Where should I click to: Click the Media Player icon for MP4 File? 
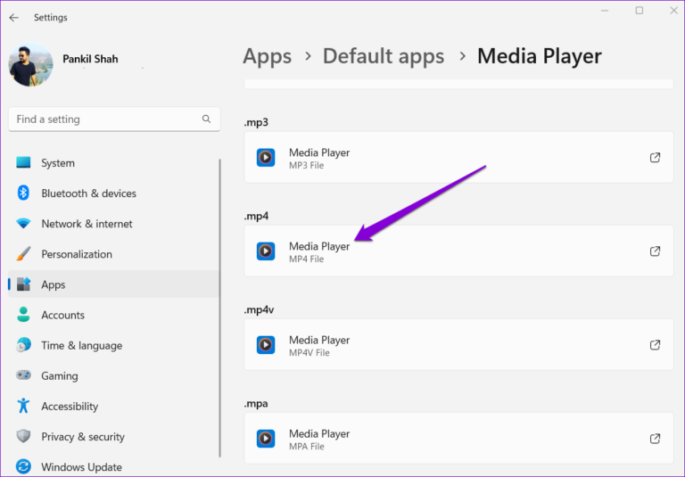click(x=266, y=251)
